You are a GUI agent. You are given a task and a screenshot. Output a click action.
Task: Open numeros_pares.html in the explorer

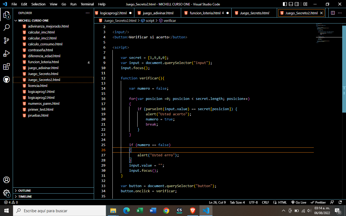(x=53, y=104)
